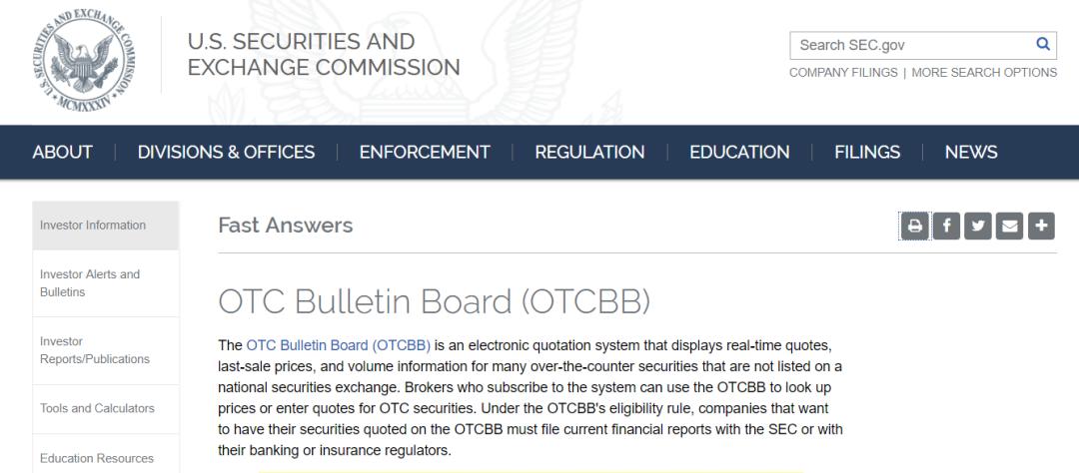This screenshot has width=1079, height=473.
Task: Choose REGULATION from the main navigation
Action: [x=589, y=153]
